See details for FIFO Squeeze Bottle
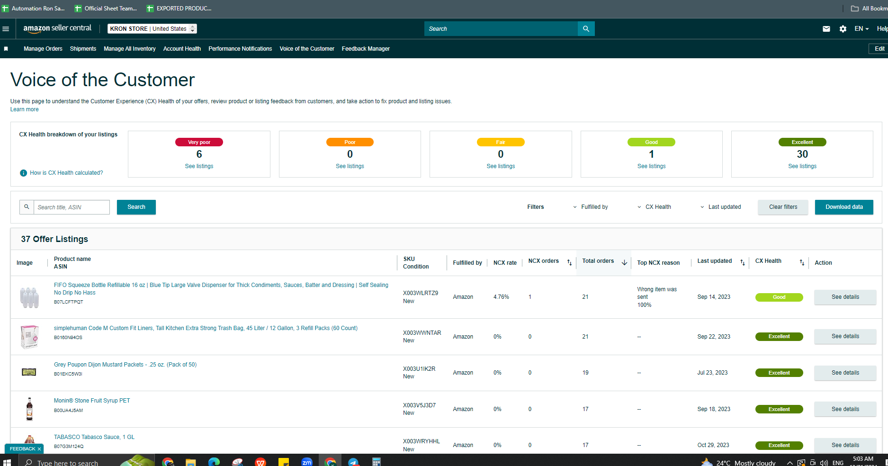The image size is (888, 466). (845, 297)
